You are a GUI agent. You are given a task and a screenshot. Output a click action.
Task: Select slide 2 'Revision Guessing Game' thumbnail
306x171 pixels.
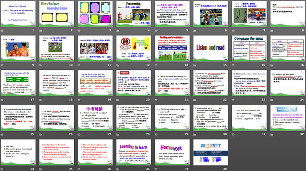click(x=57, y=13)
